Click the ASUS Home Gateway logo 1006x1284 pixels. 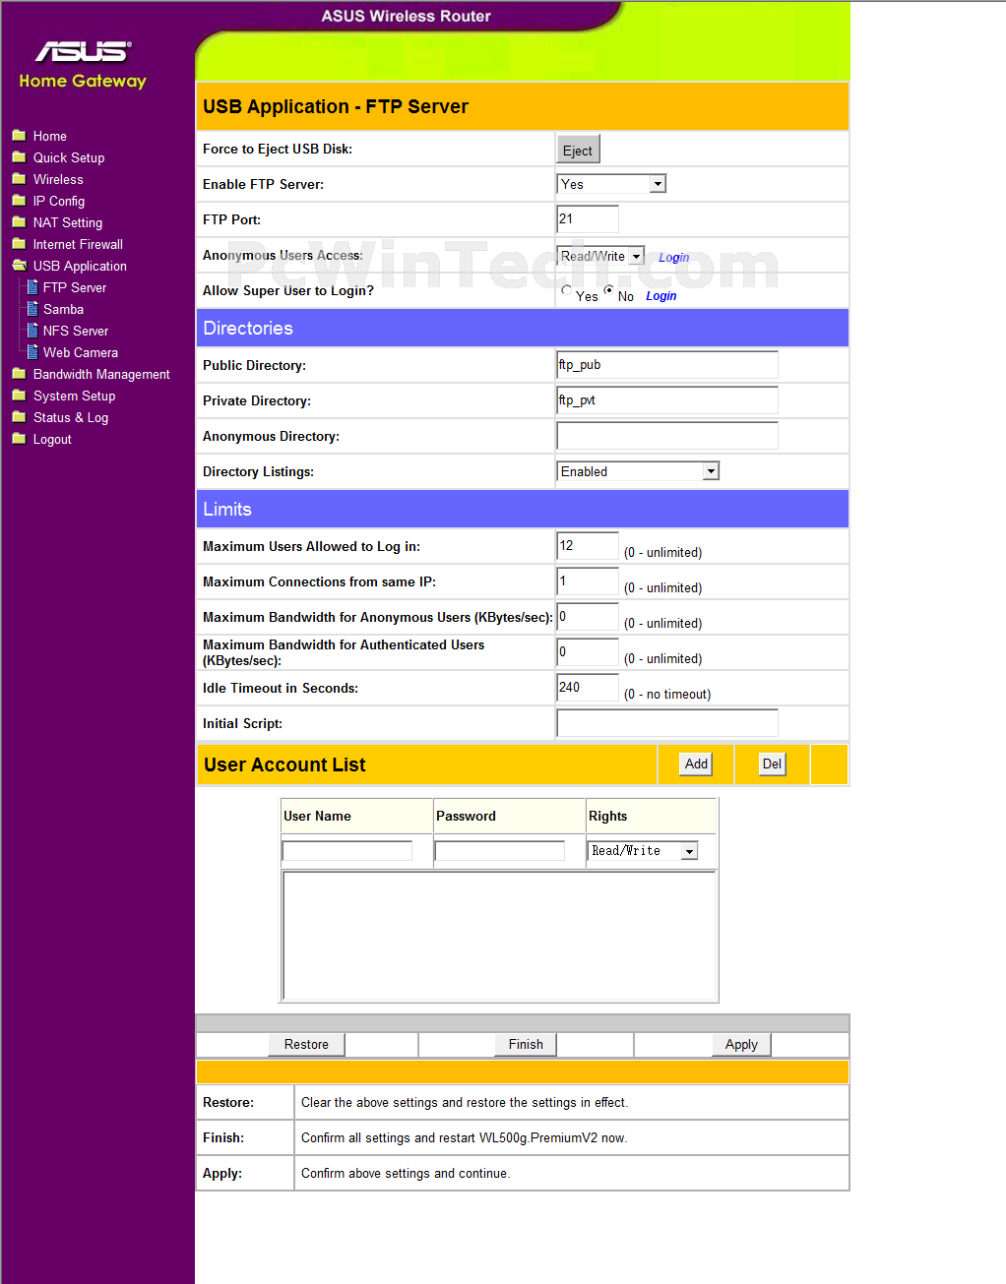point(83,65)
